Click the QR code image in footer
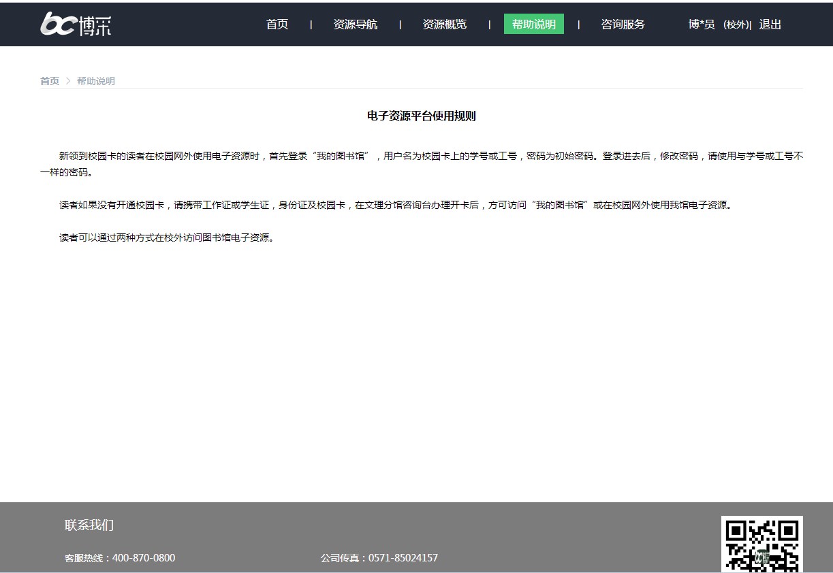This screenshot has width=833, height=573. tap(761, 544)
